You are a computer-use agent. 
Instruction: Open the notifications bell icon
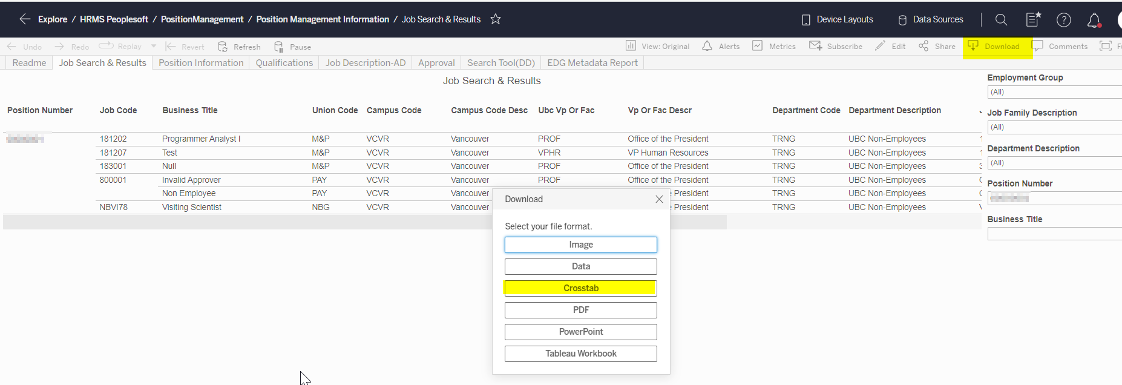(x=1094, y=21)
